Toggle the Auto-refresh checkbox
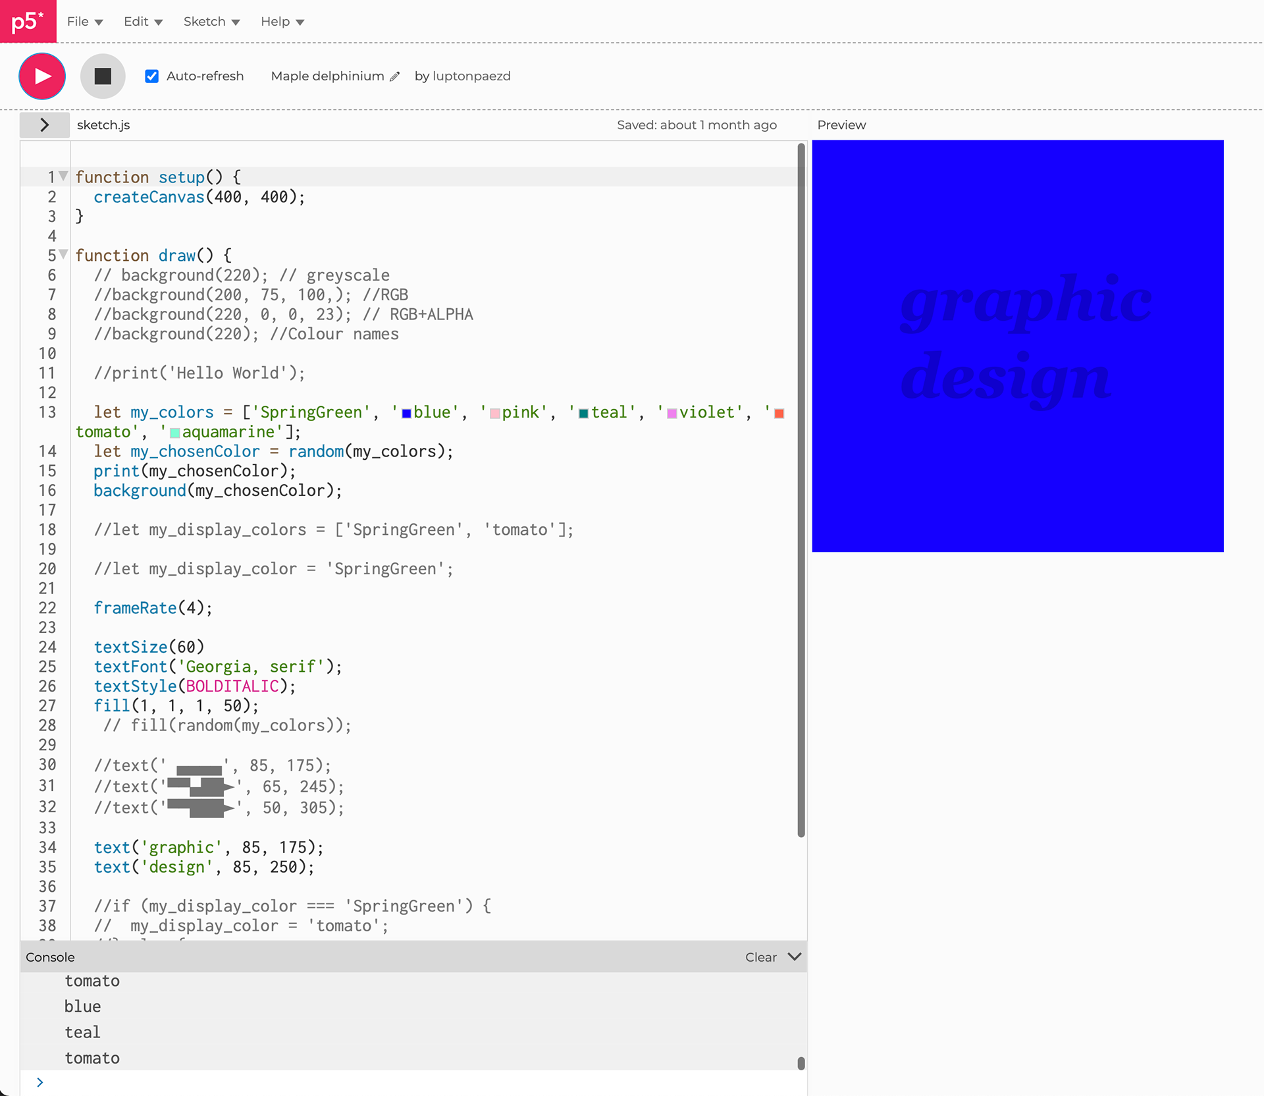This screenshot has height=1096, width=1264. (x=152, y=76)
